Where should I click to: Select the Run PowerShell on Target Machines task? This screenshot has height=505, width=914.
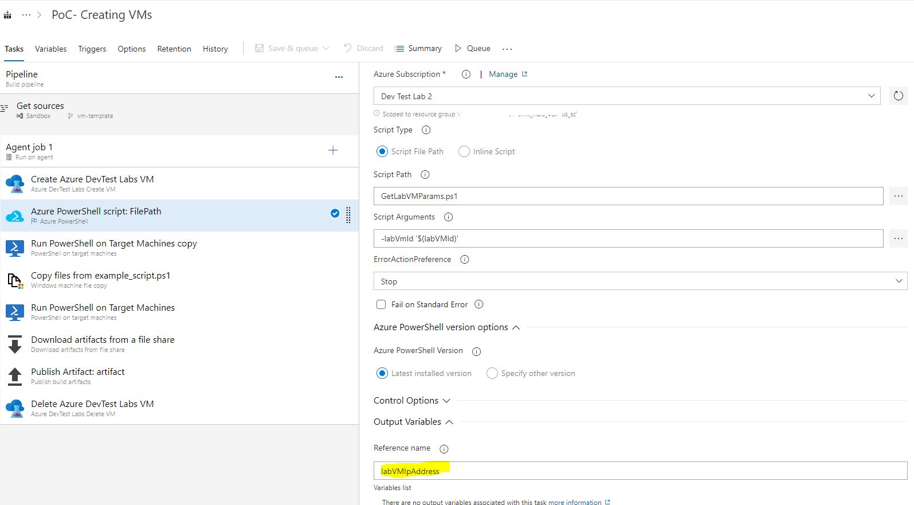click(x=179, y=312)
